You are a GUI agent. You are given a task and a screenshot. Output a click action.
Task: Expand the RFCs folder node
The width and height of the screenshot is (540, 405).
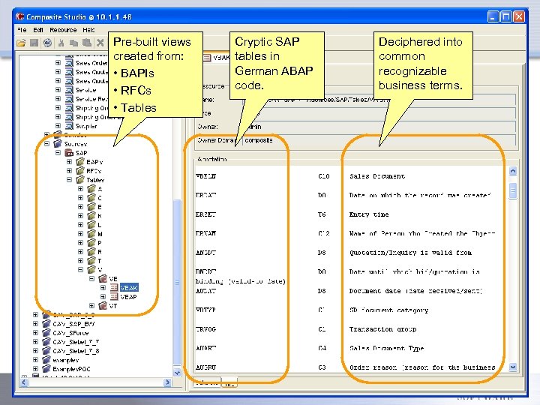tap(69, 170)
